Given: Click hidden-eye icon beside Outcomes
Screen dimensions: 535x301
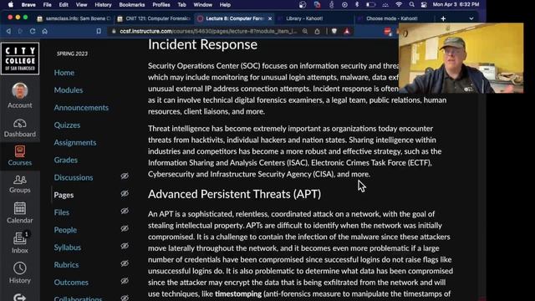Looking at the screenshot, I should [125, 281].
